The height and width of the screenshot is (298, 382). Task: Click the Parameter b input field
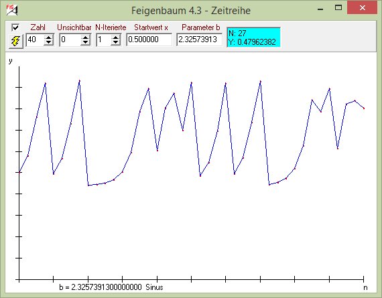coord(199,40)
